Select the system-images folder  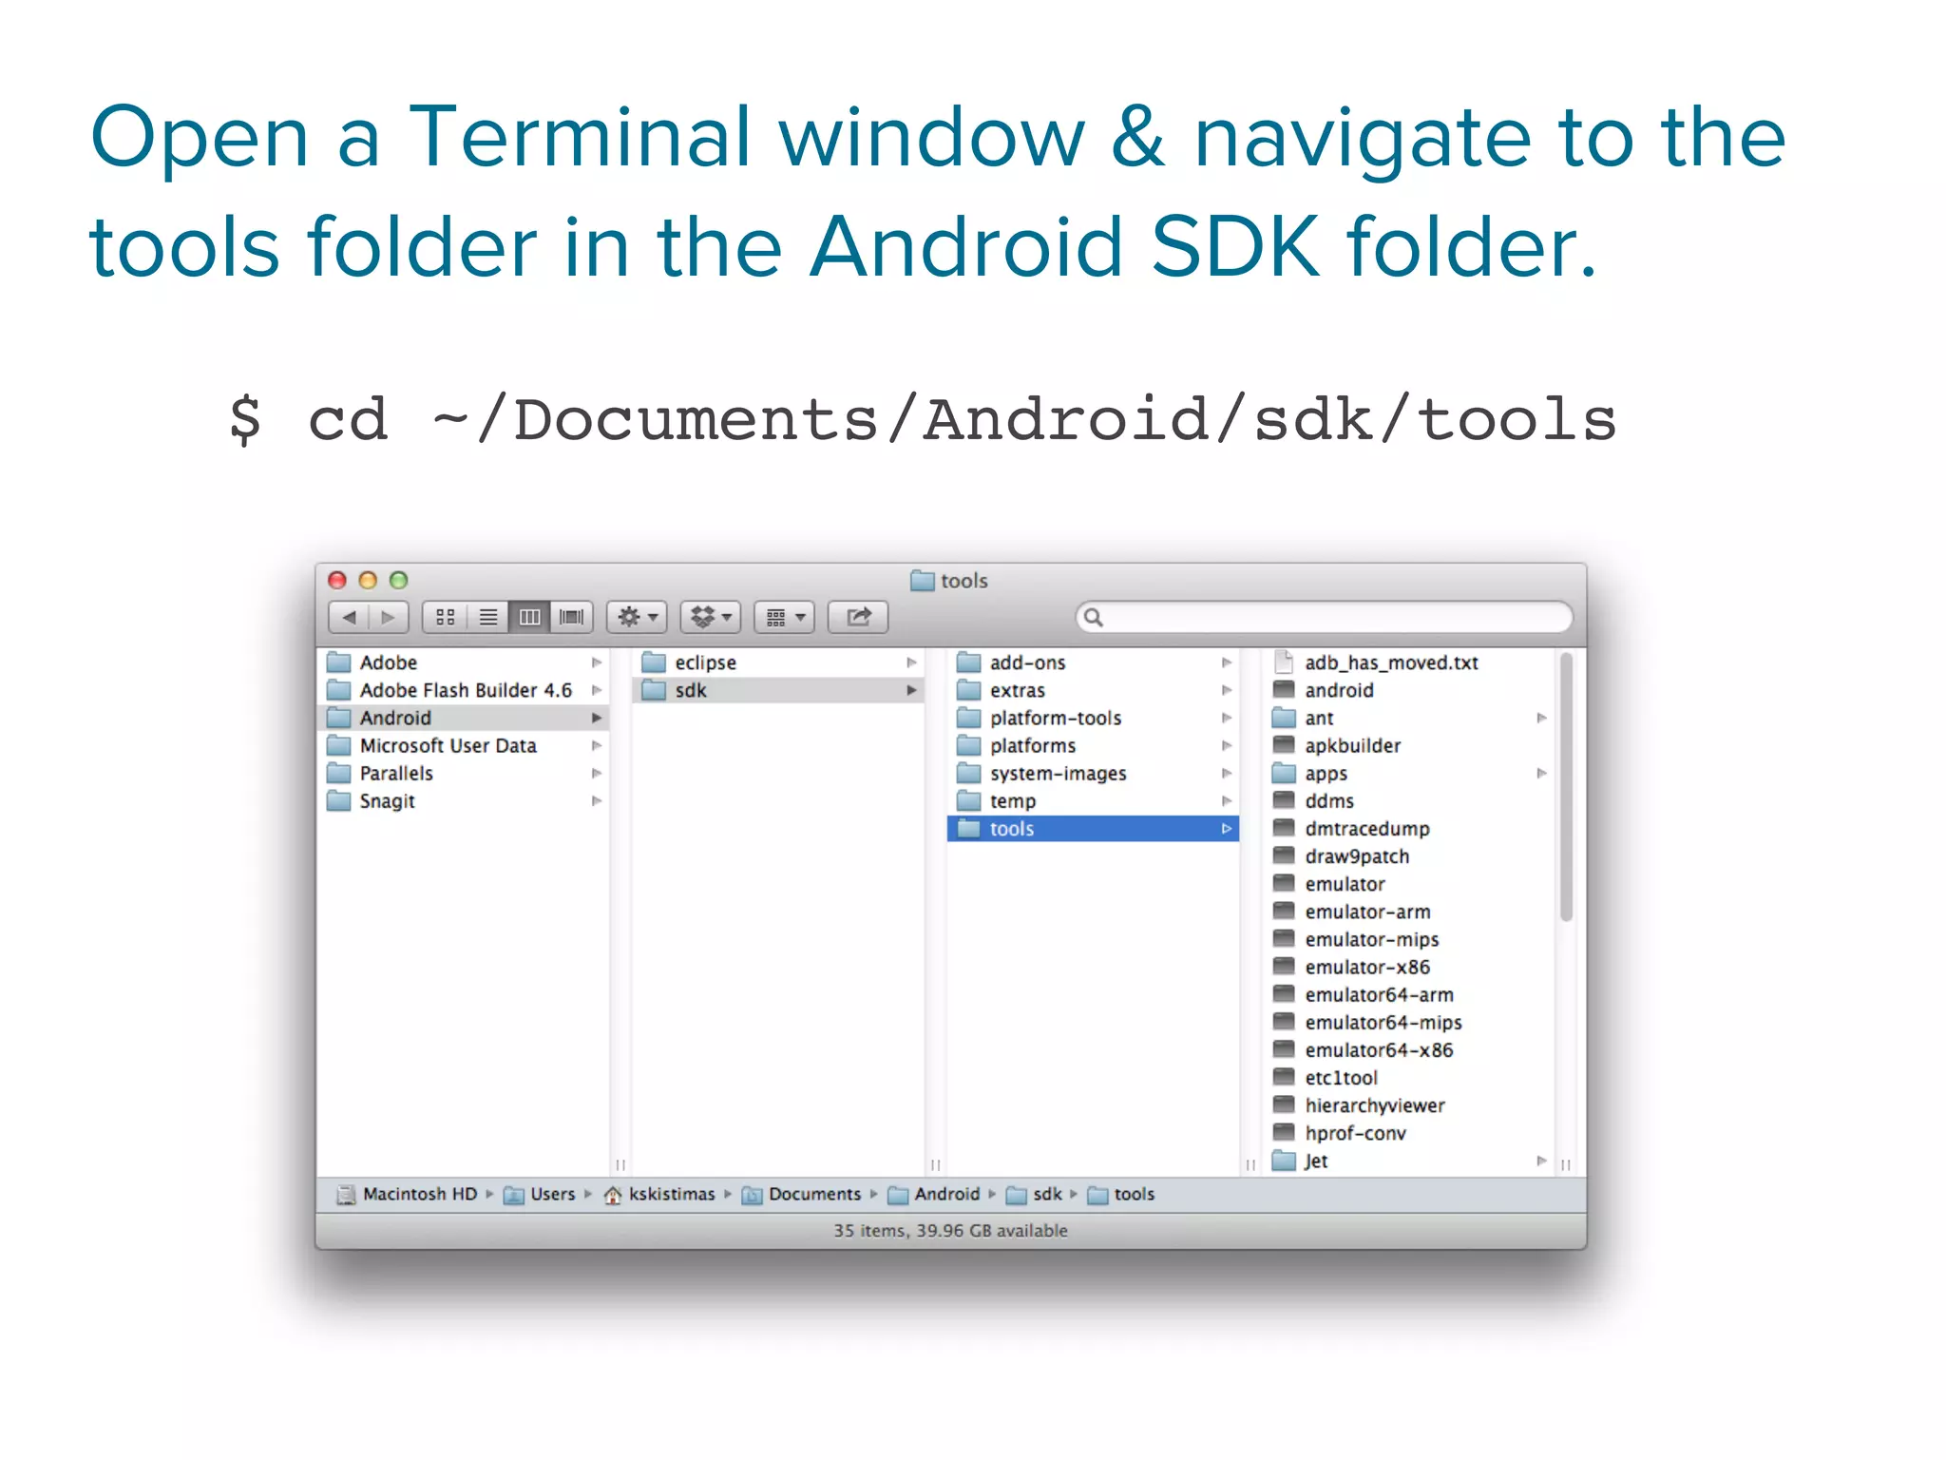[1094, 773]
